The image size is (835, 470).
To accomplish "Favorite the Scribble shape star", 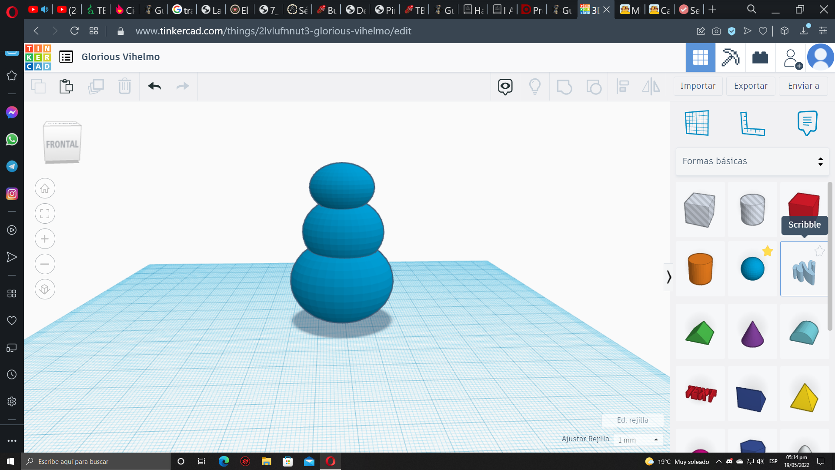I will pyautogui.click(x=819, y=251).
